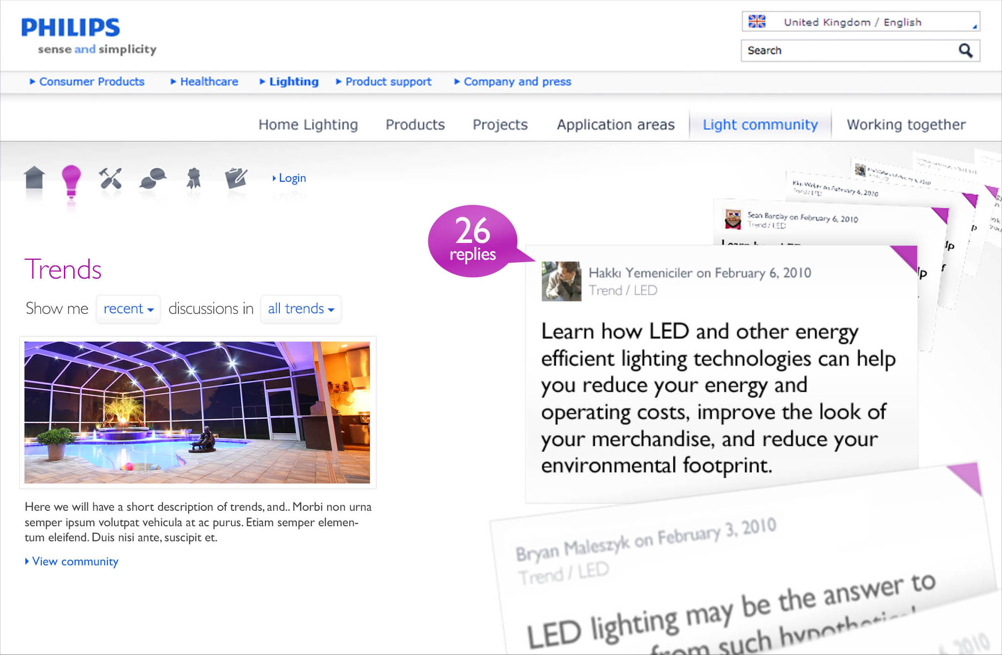The height and width of the screenshot is (655, 1002).
Task: Click Hakkı Yemeniciler's avatar photo
Action: tap(561, 281)
